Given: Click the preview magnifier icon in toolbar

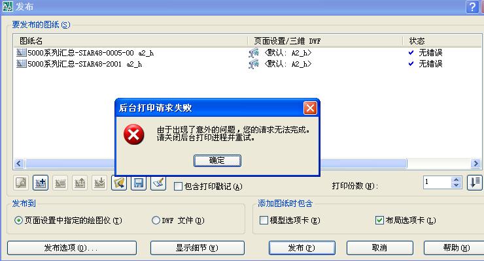Looking at the screenshot, I should tap(21, 183).
